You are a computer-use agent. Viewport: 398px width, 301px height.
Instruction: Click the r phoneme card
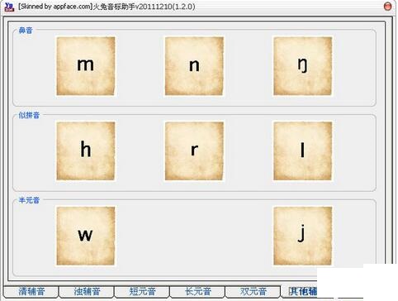[194, 151]
